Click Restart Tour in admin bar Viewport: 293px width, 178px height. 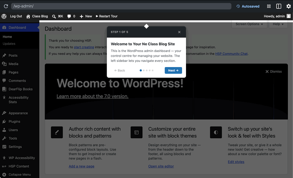point(107,16)
